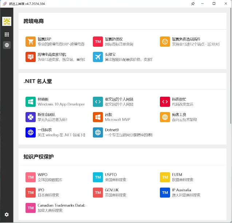
Task: Click the JPO red TM icon
Action: [x=31, y=193]
